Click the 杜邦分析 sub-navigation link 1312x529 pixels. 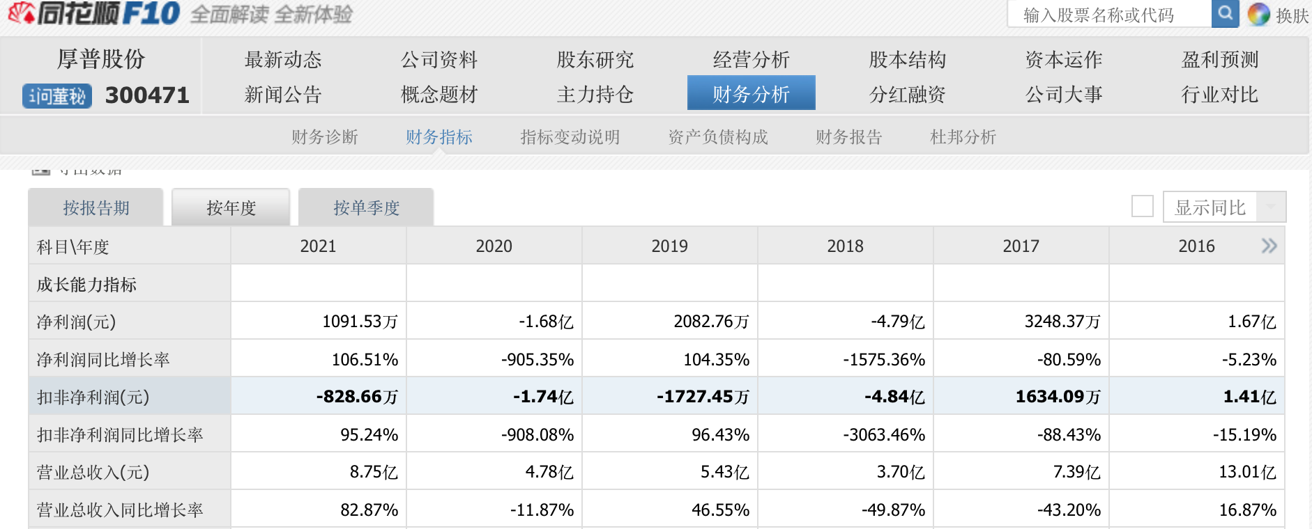click(x=963, y=137)
